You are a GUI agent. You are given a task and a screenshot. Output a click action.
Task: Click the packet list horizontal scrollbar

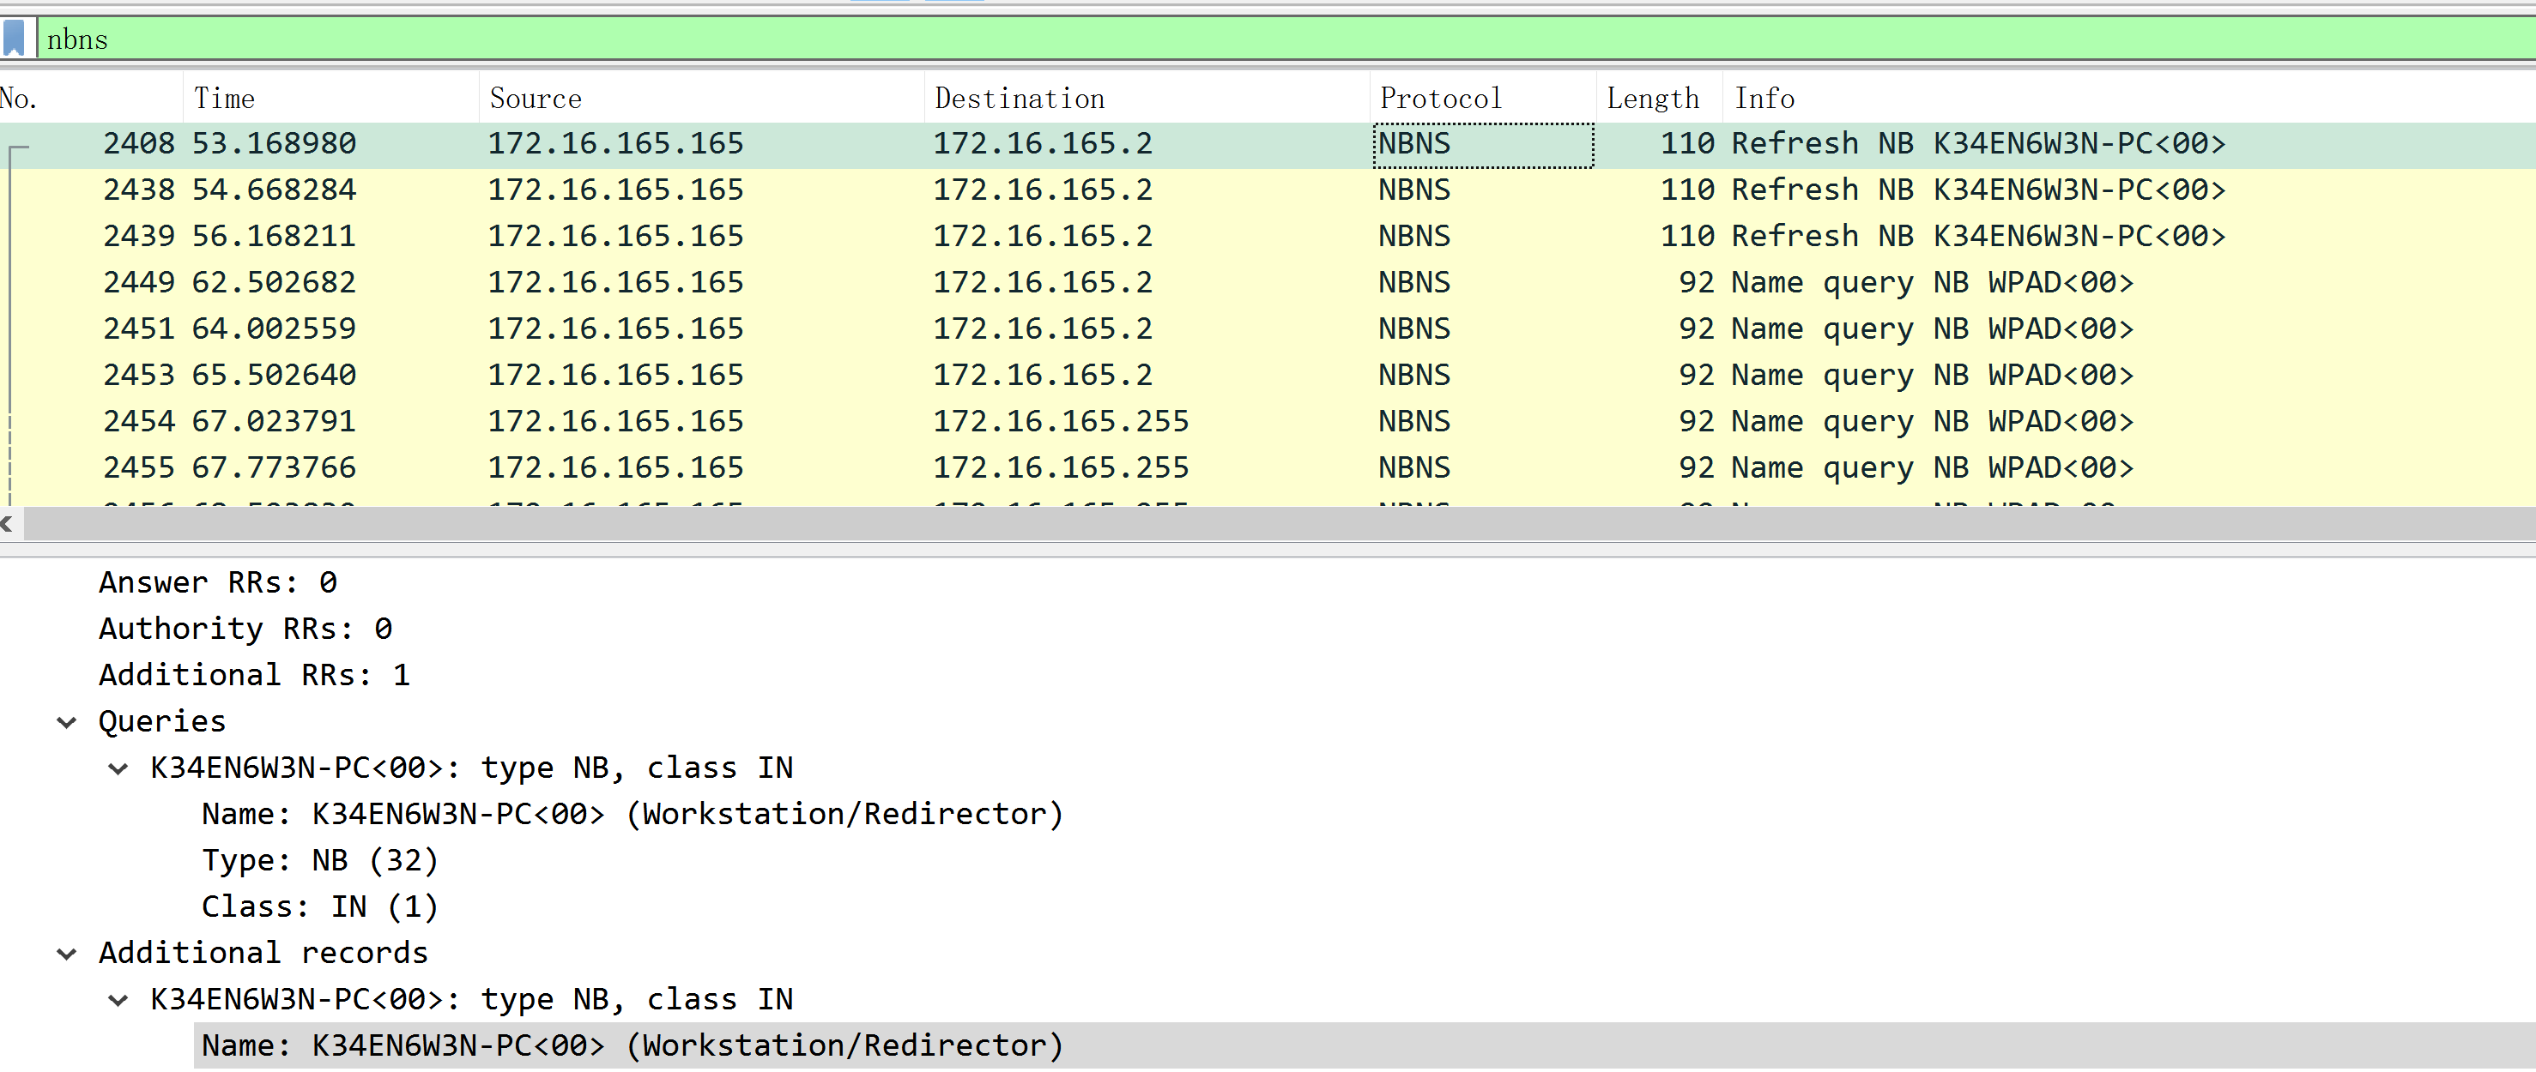[x=1279, y=524]
